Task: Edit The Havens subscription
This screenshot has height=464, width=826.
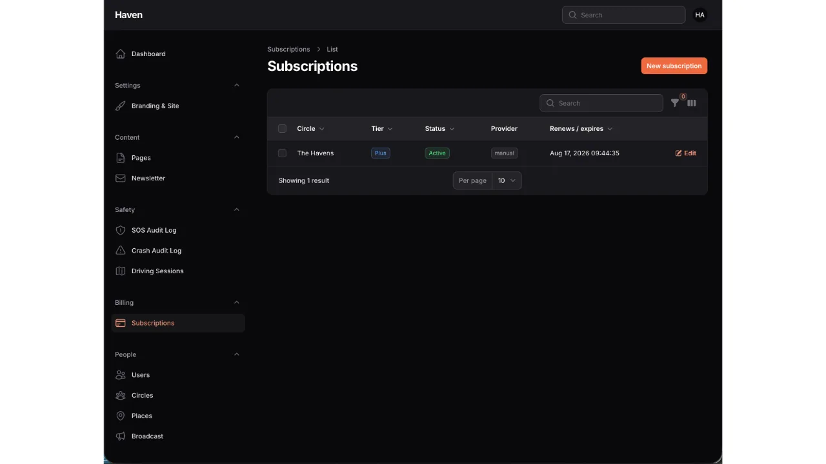Action: click(685, 153)
